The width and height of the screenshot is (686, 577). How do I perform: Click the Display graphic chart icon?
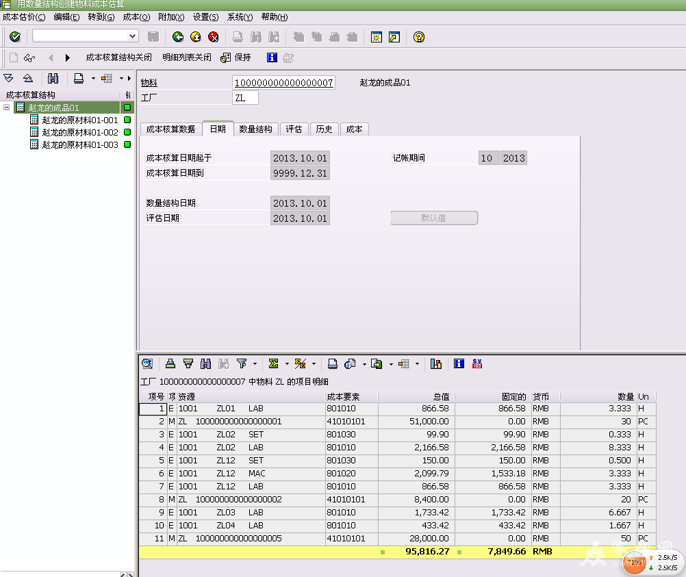click(435, 363)
